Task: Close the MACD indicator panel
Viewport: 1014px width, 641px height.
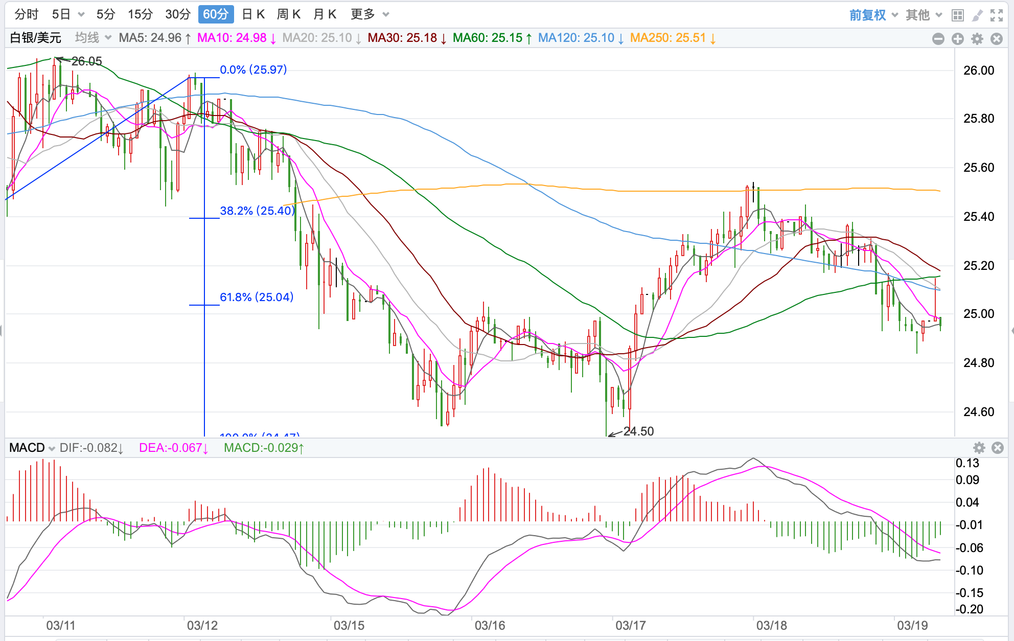Action: point(998,448)
